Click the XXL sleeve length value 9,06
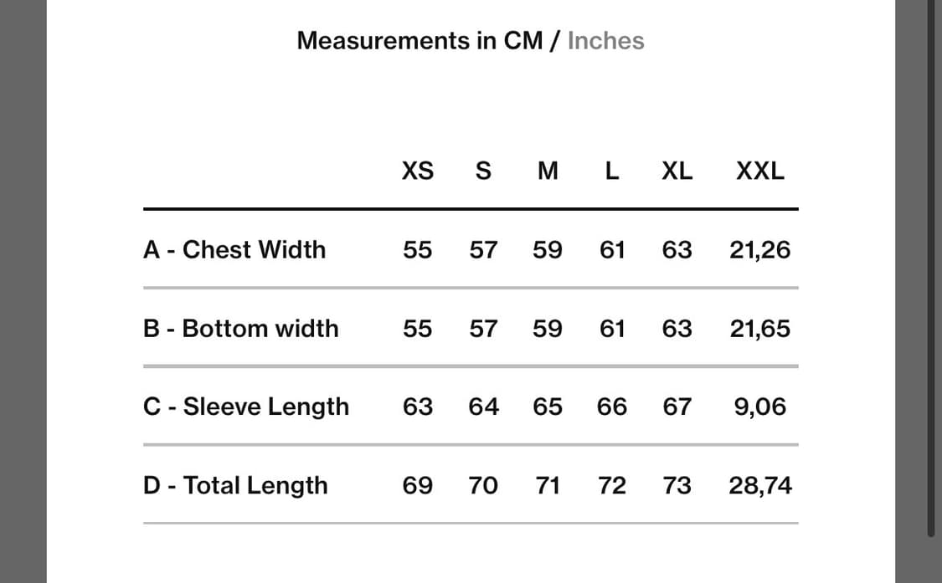This screenshot has width=942, height=583. coord(759,407)
